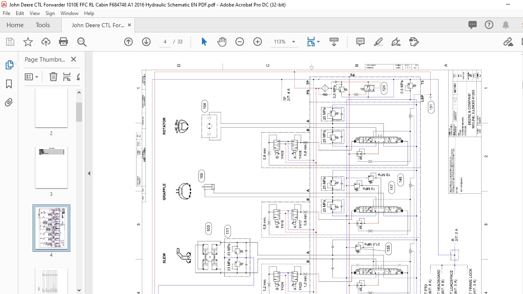
Task: Select the highlight text pen tool
Action: (378, 42)
